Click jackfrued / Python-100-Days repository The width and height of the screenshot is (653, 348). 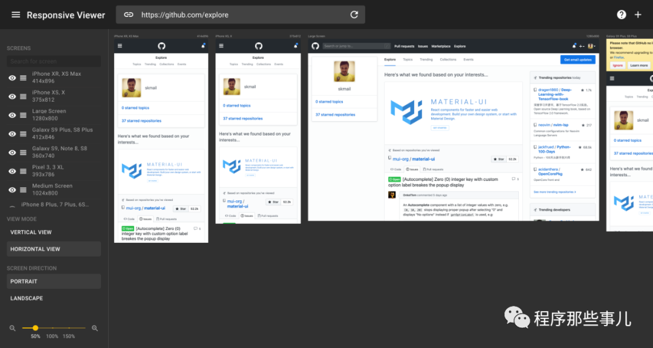tap(554, 149)
